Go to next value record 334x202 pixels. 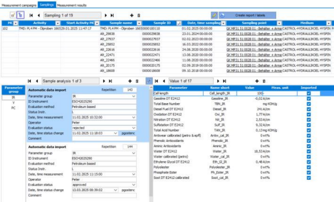click(218, 81)
